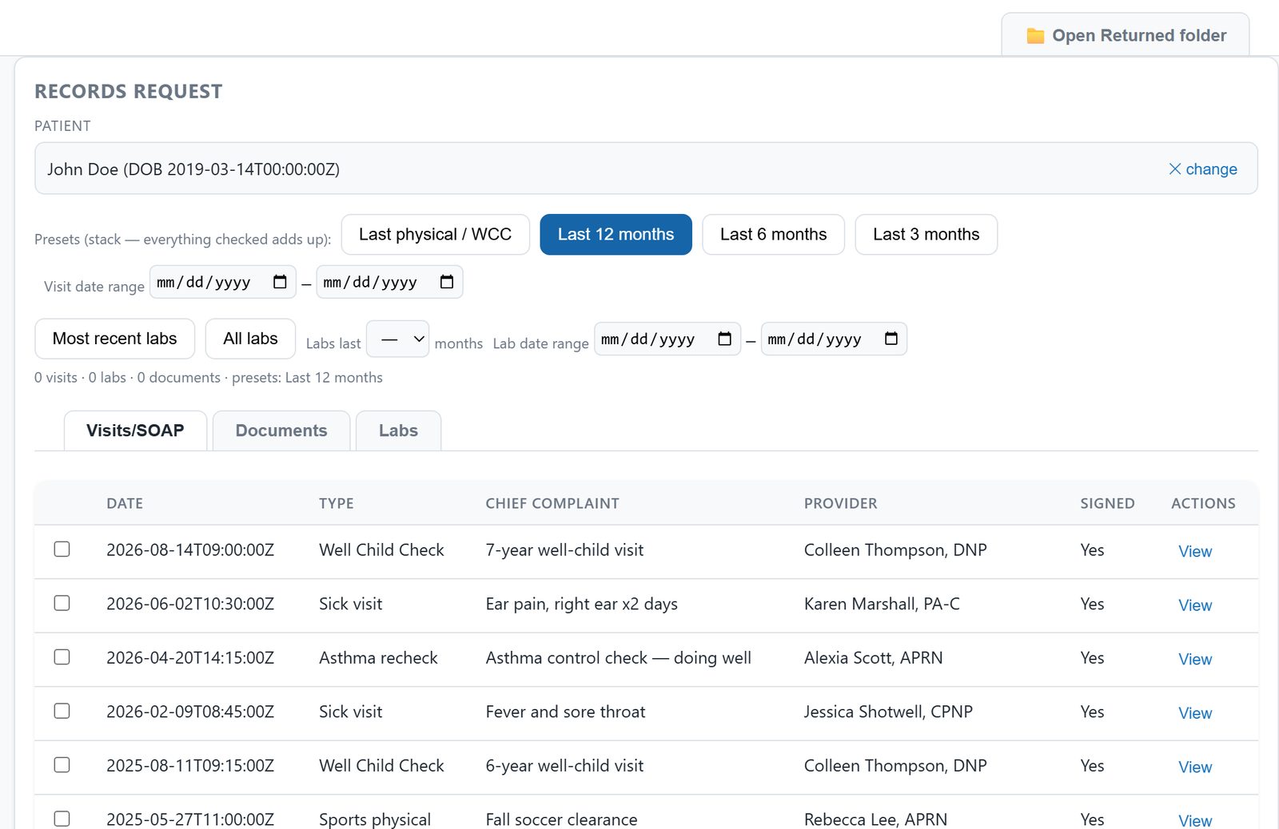
Task: Click the TYPE column header
Action: pos(336,503)
